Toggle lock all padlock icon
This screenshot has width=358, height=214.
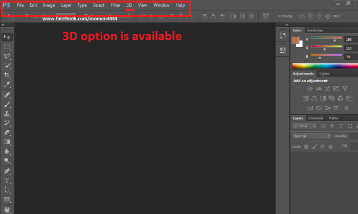click(330, 147)
